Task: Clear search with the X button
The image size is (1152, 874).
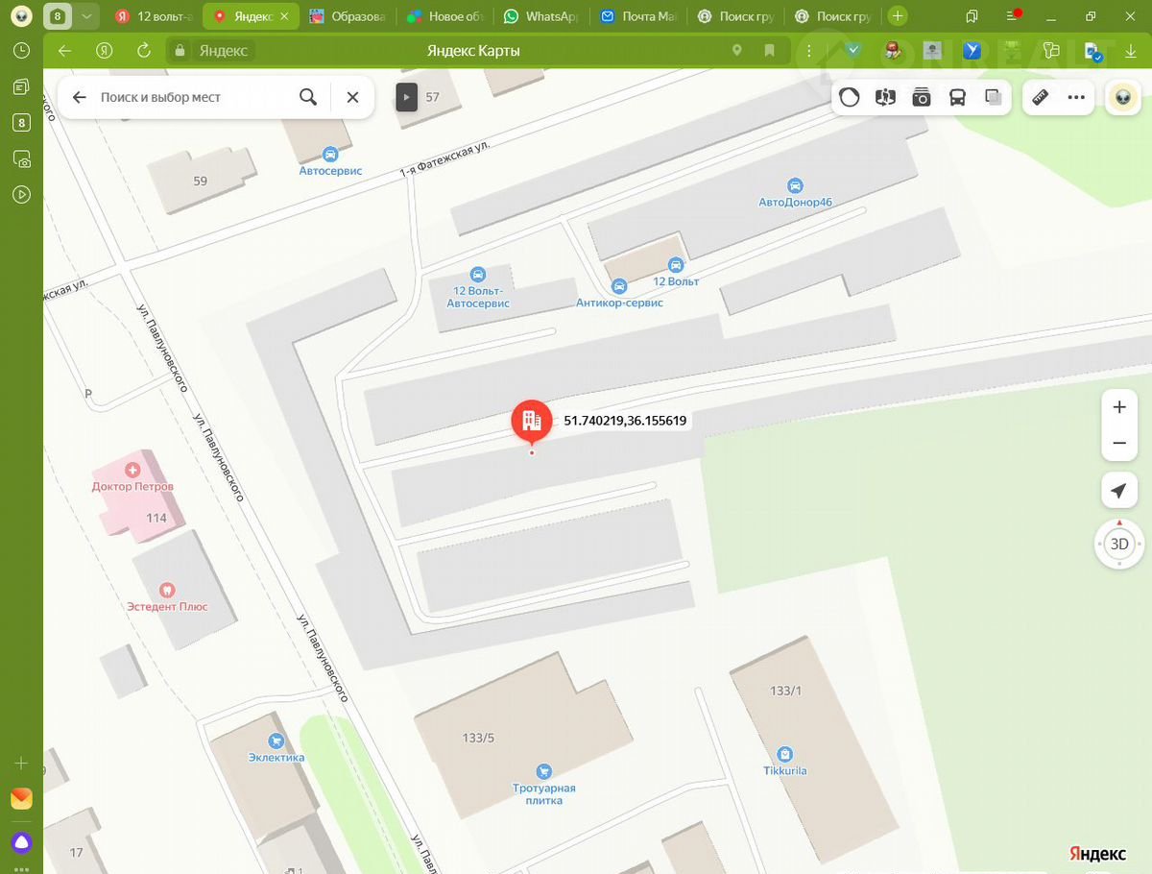Action: click(x=352, y=97)
